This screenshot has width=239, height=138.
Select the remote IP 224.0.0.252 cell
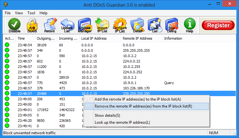133,72
